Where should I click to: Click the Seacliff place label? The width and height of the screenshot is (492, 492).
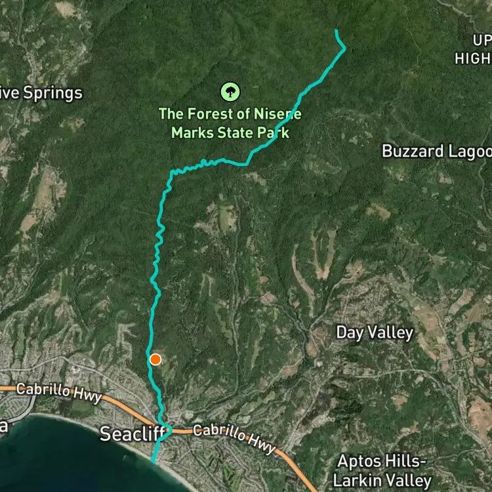[x=132, y=434]
